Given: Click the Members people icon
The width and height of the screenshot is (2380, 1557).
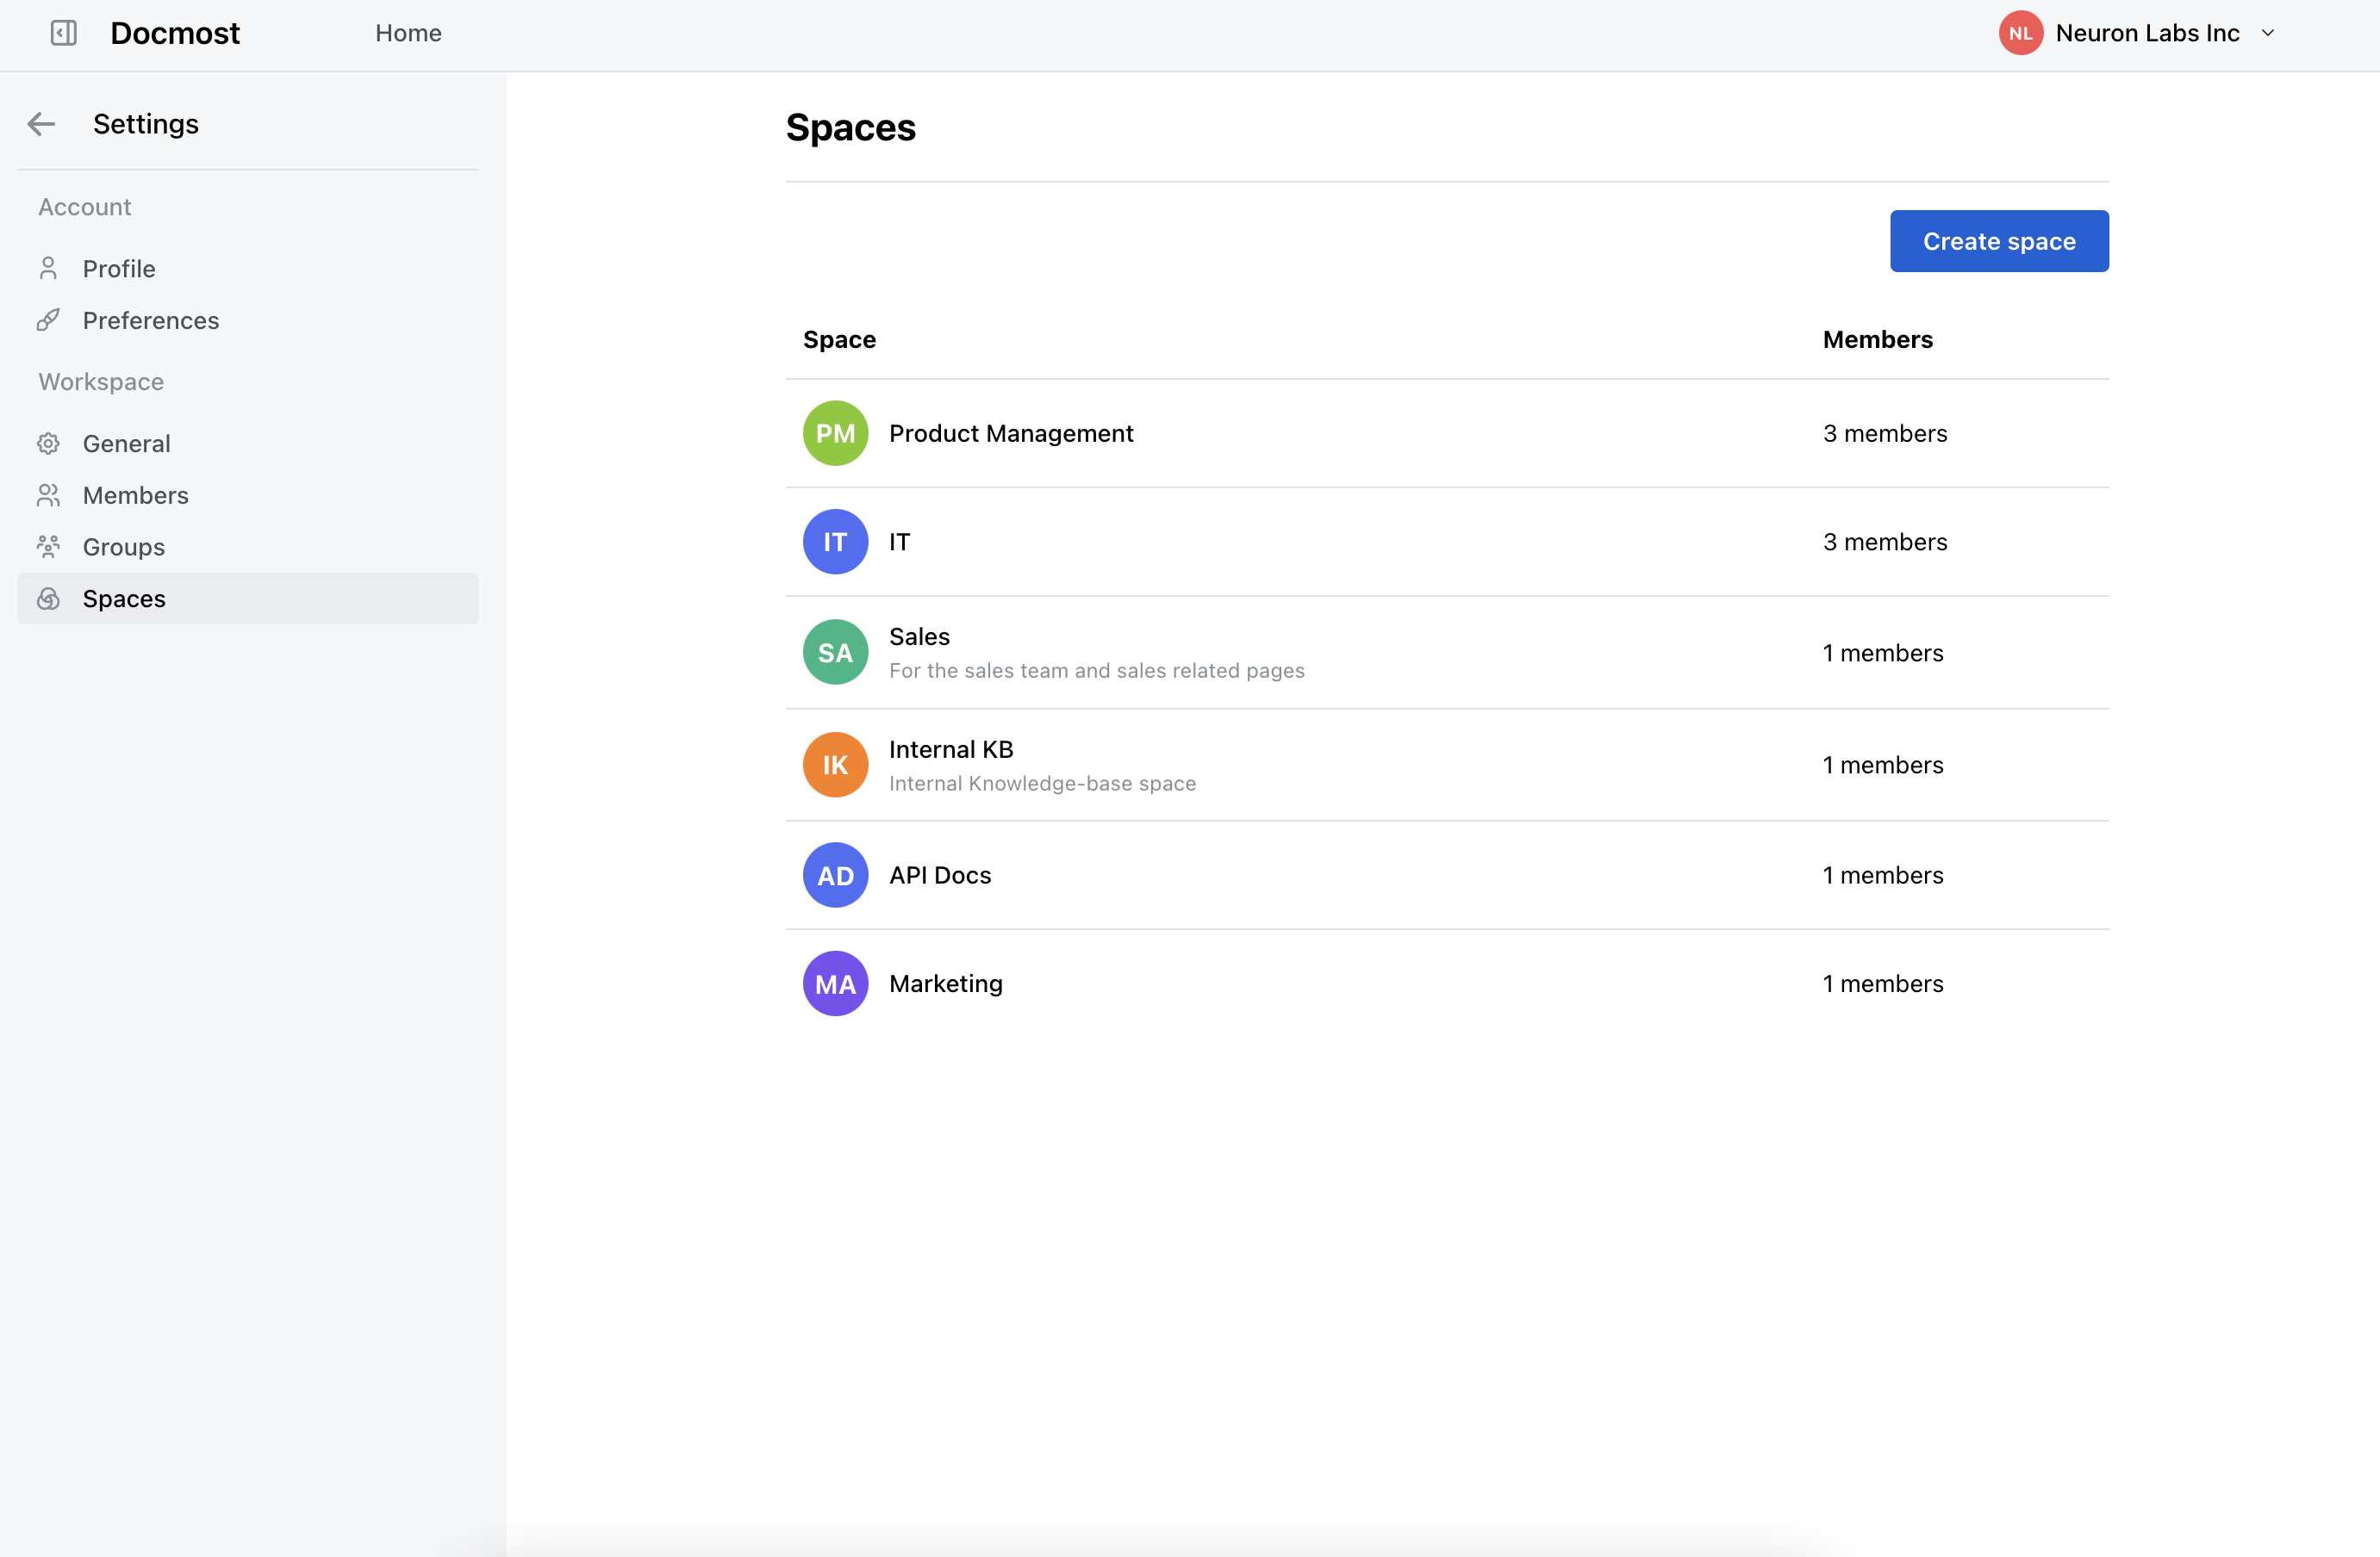Looking at the screenshot, I should [48, 494].
